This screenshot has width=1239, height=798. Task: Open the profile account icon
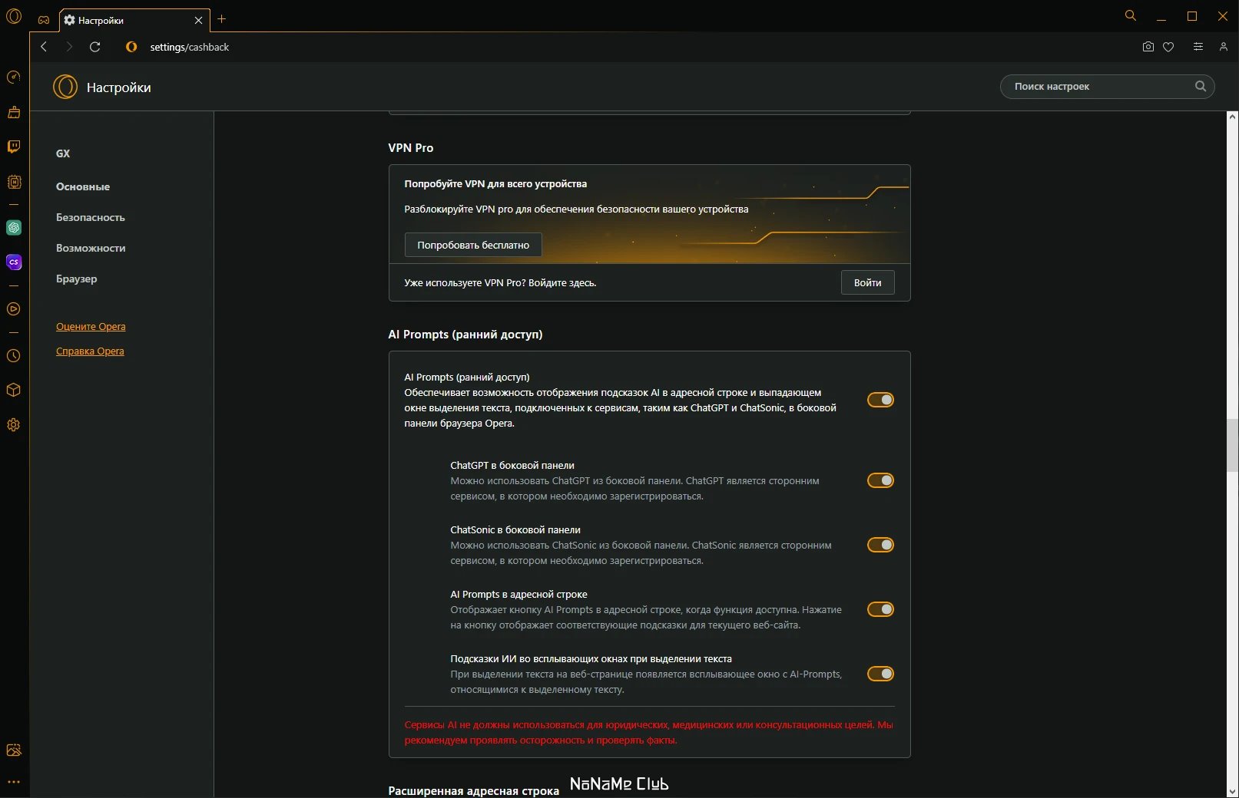[x=1223, y=47]
